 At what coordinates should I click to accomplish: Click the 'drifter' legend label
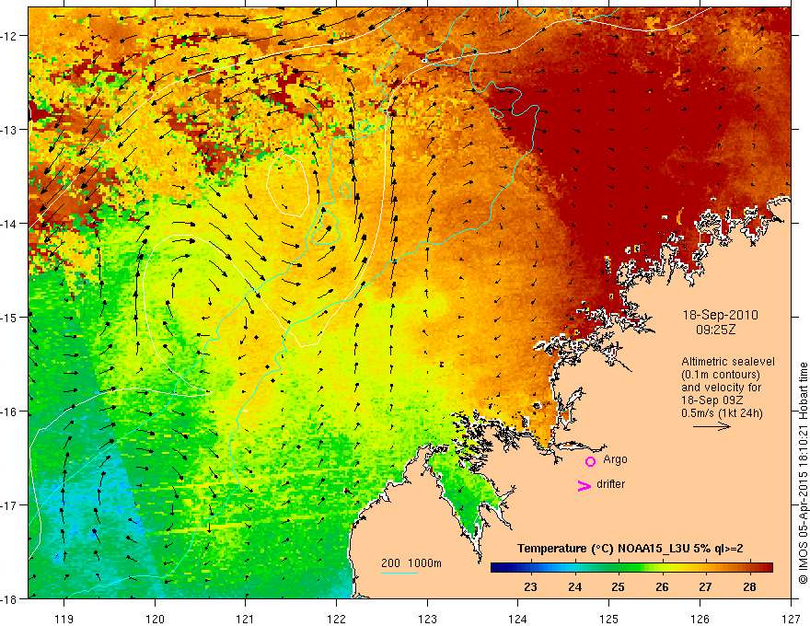pyautogui.click(x=610, y=484)
